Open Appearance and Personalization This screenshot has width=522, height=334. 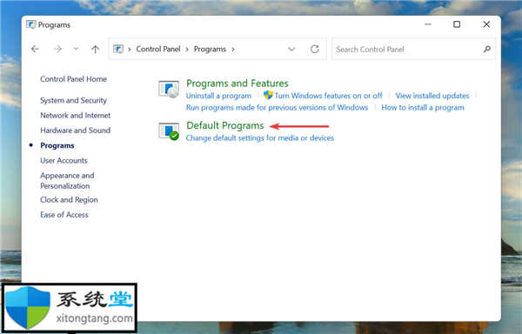tap(67, 181)
